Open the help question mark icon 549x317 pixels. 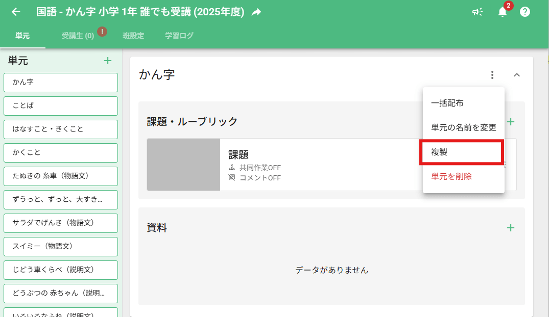[x=525, y=12]
